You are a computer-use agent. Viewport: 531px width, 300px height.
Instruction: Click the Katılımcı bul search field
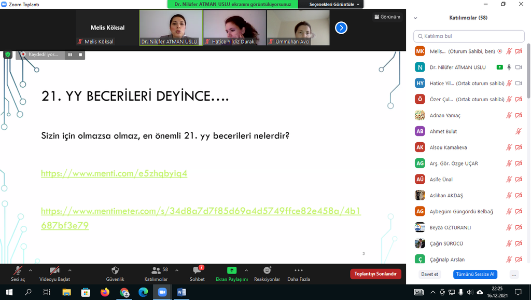coord(469,36)
